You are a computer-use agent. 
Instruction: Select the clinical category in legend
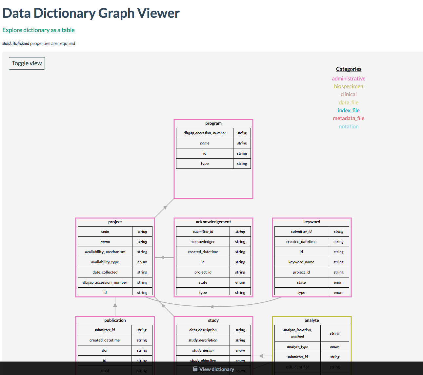pyautogui.click(x=349, y=94)
